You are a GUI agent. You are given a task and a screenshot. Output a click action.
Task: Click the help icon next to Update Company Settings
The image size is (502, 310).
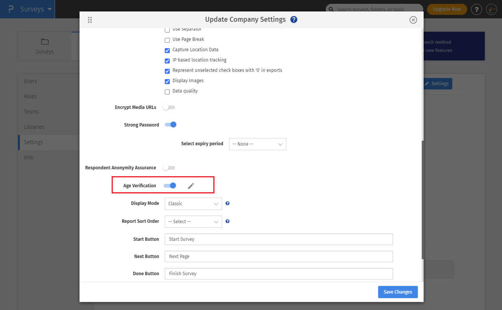click(294, 19)
